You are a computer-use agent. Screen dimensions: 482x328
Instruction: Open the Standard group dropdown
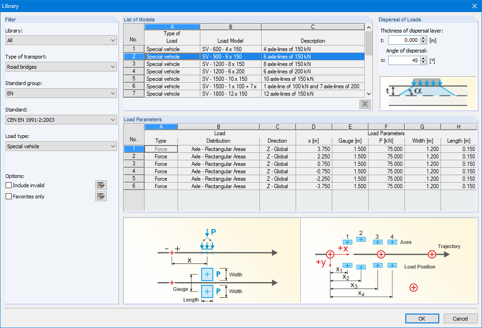point(61,93)
